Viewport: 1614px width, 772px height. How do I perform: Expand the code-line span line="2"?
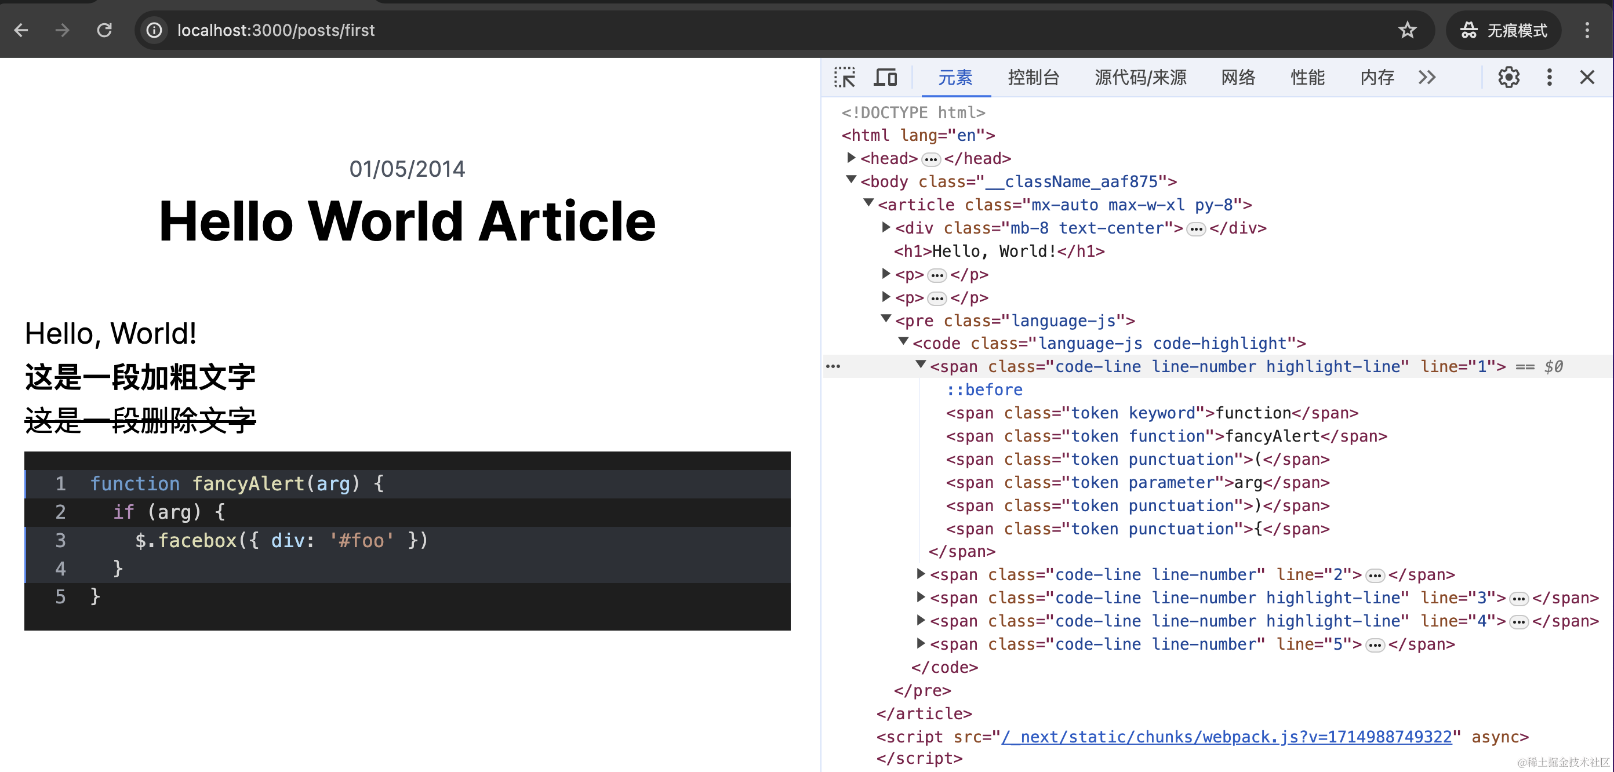coord(921,574)
